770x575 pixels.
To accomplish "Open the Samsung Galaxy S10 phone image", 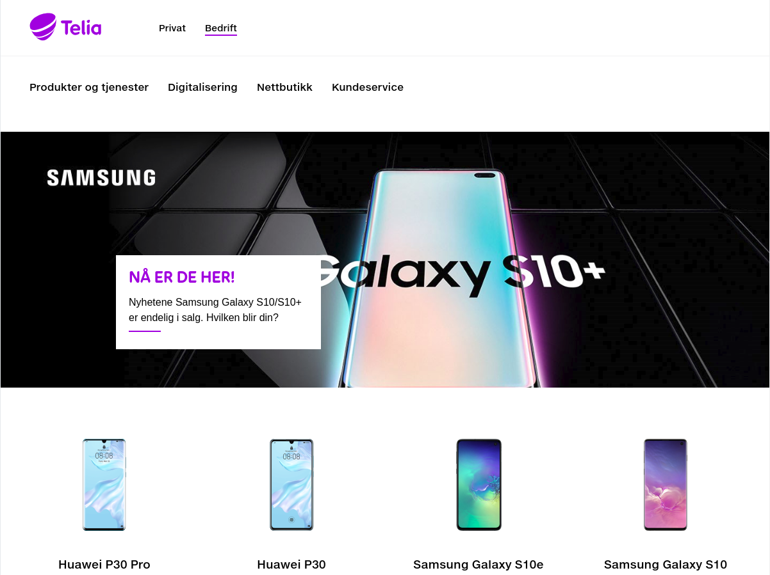I will (x=666, y=485).
